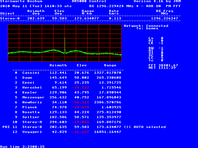Click Voyager1 range value 16851.16447

[x=108, y=132]
